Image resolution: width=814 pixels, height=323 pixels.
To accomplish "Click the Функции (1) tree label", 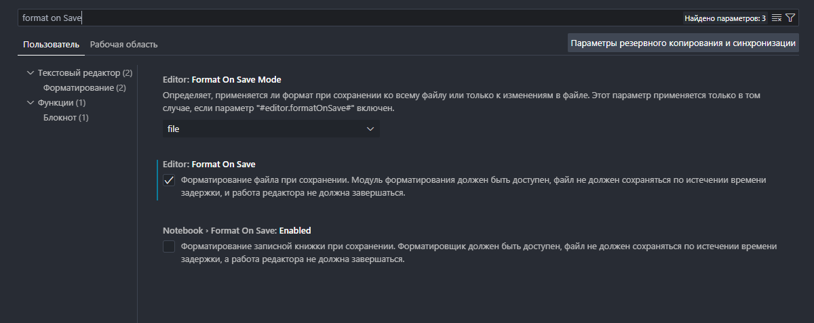I will click(62, 102).
